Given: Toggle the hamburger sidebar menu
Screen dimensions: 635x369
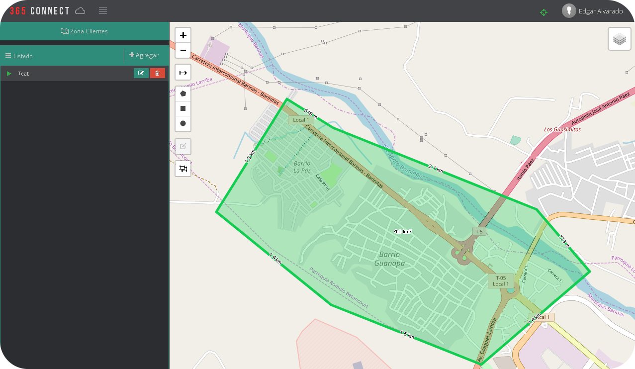Looking at the screenshot, I should pyautogui.click(x=103, y=11).
